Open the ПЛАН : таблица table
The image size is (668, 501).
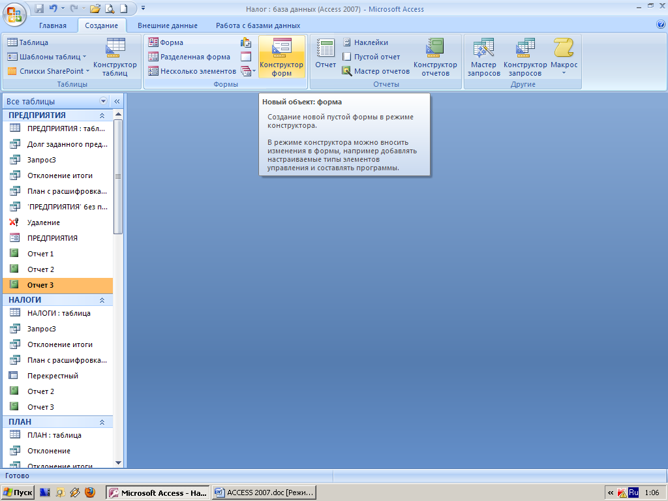(57, 435)
